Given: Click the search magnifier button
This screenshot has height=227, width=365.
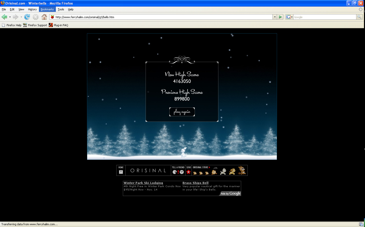Looking at the screenshot, I should [x=359, y=17].
